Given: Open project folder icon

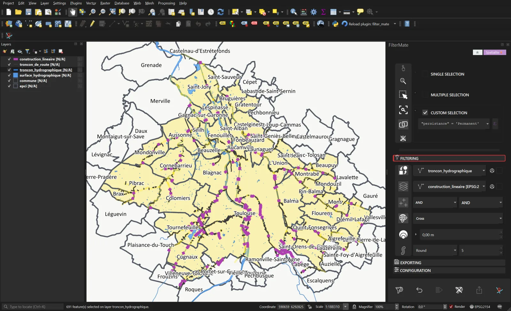Looking at the screenshot, I should click(18, 12).
